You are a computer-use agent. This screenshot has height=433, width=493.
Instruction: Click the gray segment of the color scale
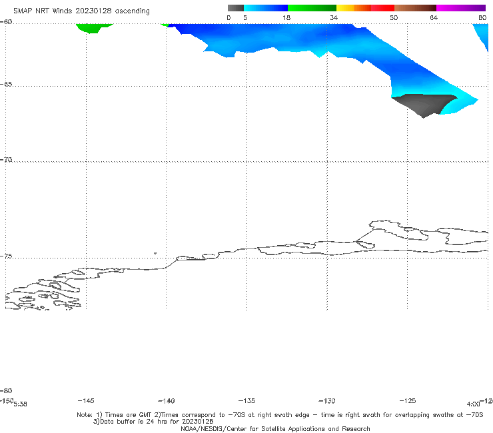[235, 8]
